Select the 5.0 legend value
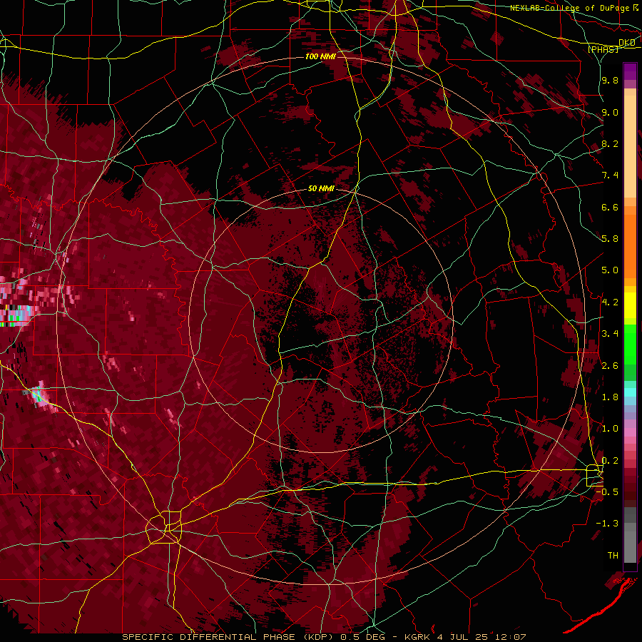The image size is (642, 642). 610,270
